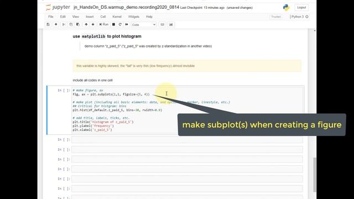Image resolution: width=354 pixels, height=199 pixels.
Task: Restart kernel and run all cells icon
Action: tap(127, 24)
